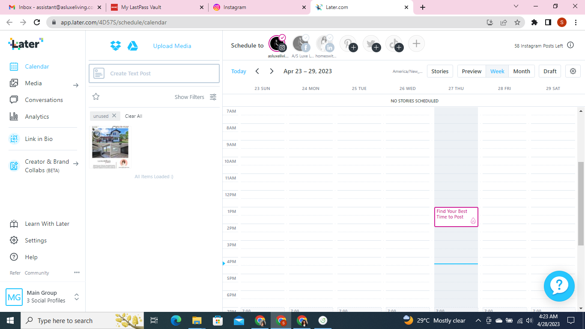Switch to the Gmail Inbox tab

point(54,7)
